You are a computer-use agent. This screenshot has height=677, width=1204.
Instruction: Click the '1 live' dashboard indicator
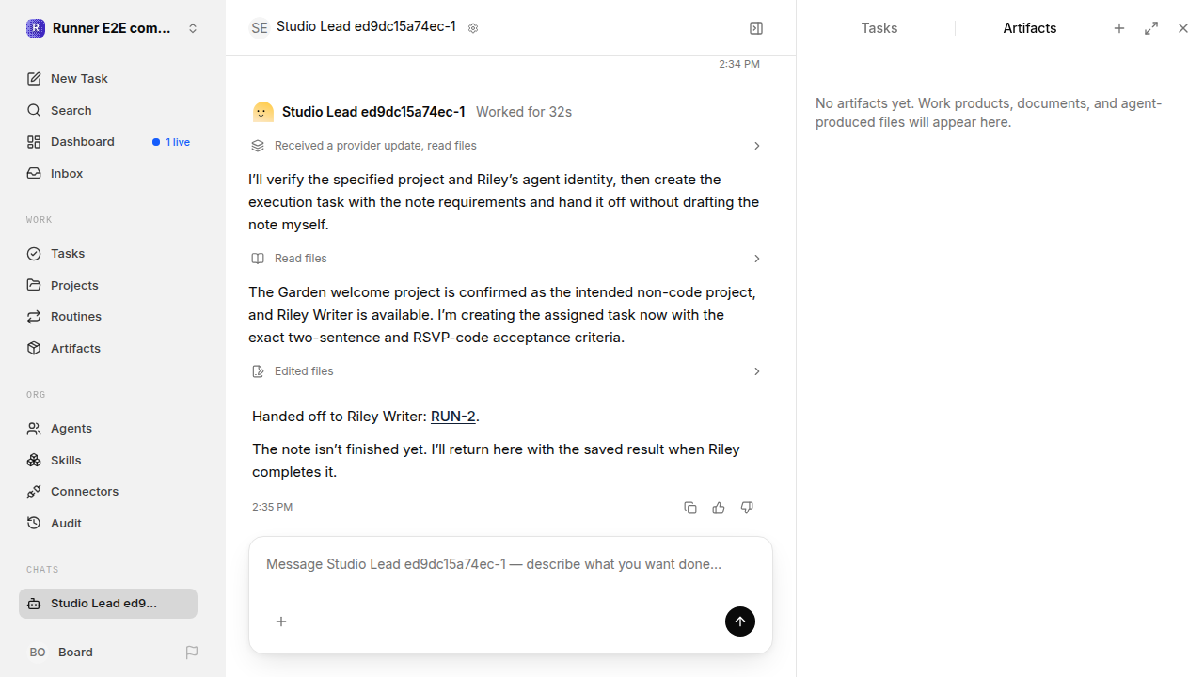171,142
